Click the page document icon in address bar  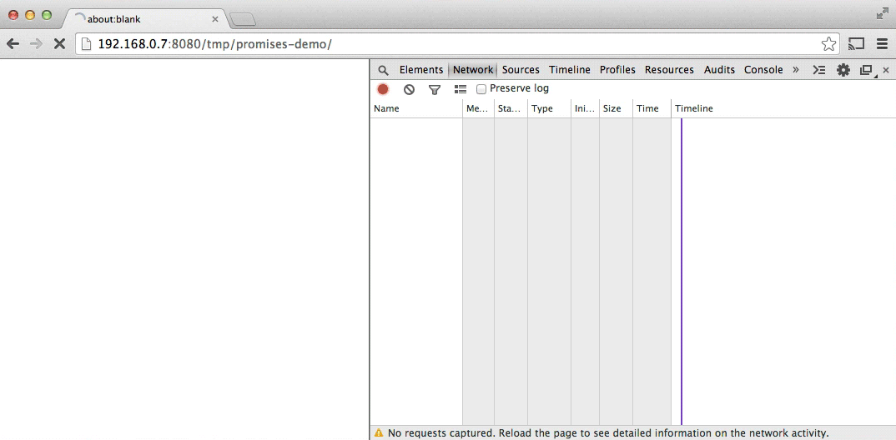(x=87, y=44)
